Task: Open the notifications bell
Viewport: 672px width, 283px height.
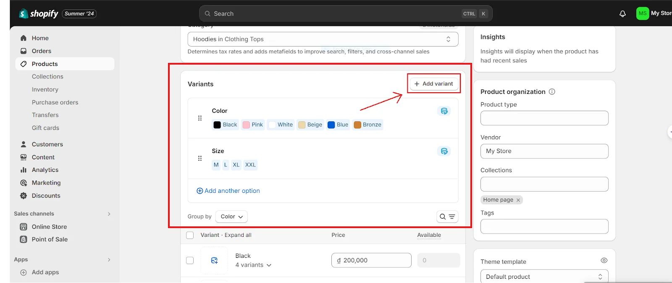Action: [622, 14]
